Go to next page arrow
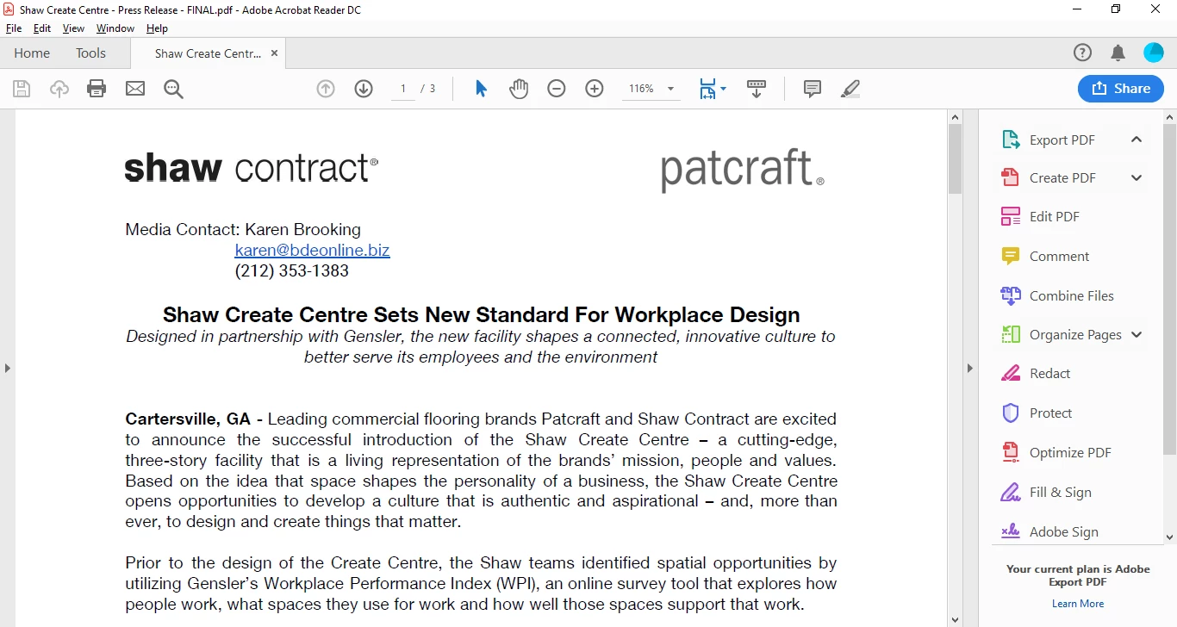The height and width of the screenshot is (627, 1177). [364, 89]
